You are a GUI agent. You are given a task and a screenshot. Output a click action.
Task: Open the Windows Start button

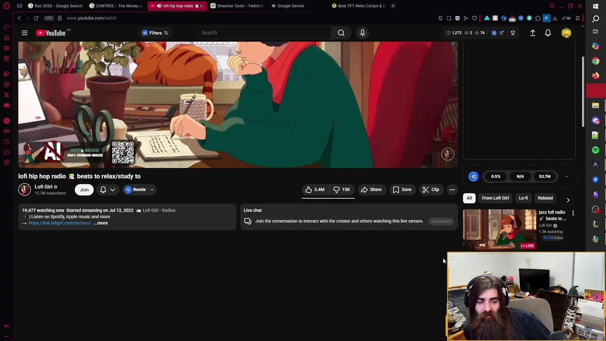pos(596,6)
